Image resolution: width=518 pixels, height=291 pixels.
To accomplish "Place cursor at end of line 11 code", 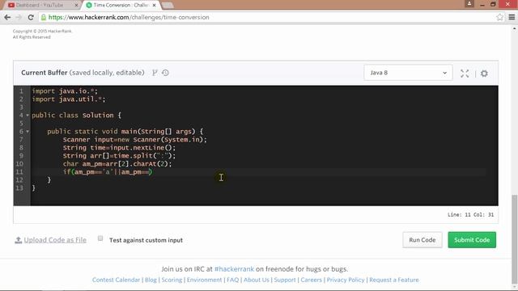I will pyautogui.click(x=152, y=172).
